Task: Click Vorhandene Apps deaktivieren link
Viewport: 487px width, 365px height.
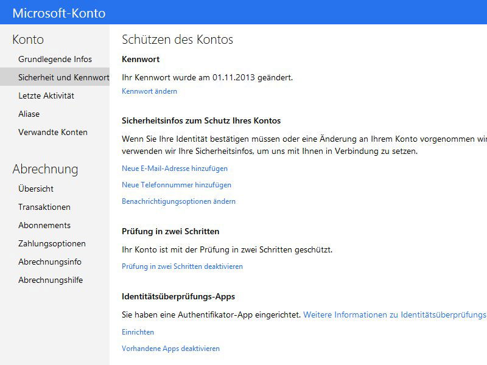Action: pyautogui.click(x=170, y=349)
